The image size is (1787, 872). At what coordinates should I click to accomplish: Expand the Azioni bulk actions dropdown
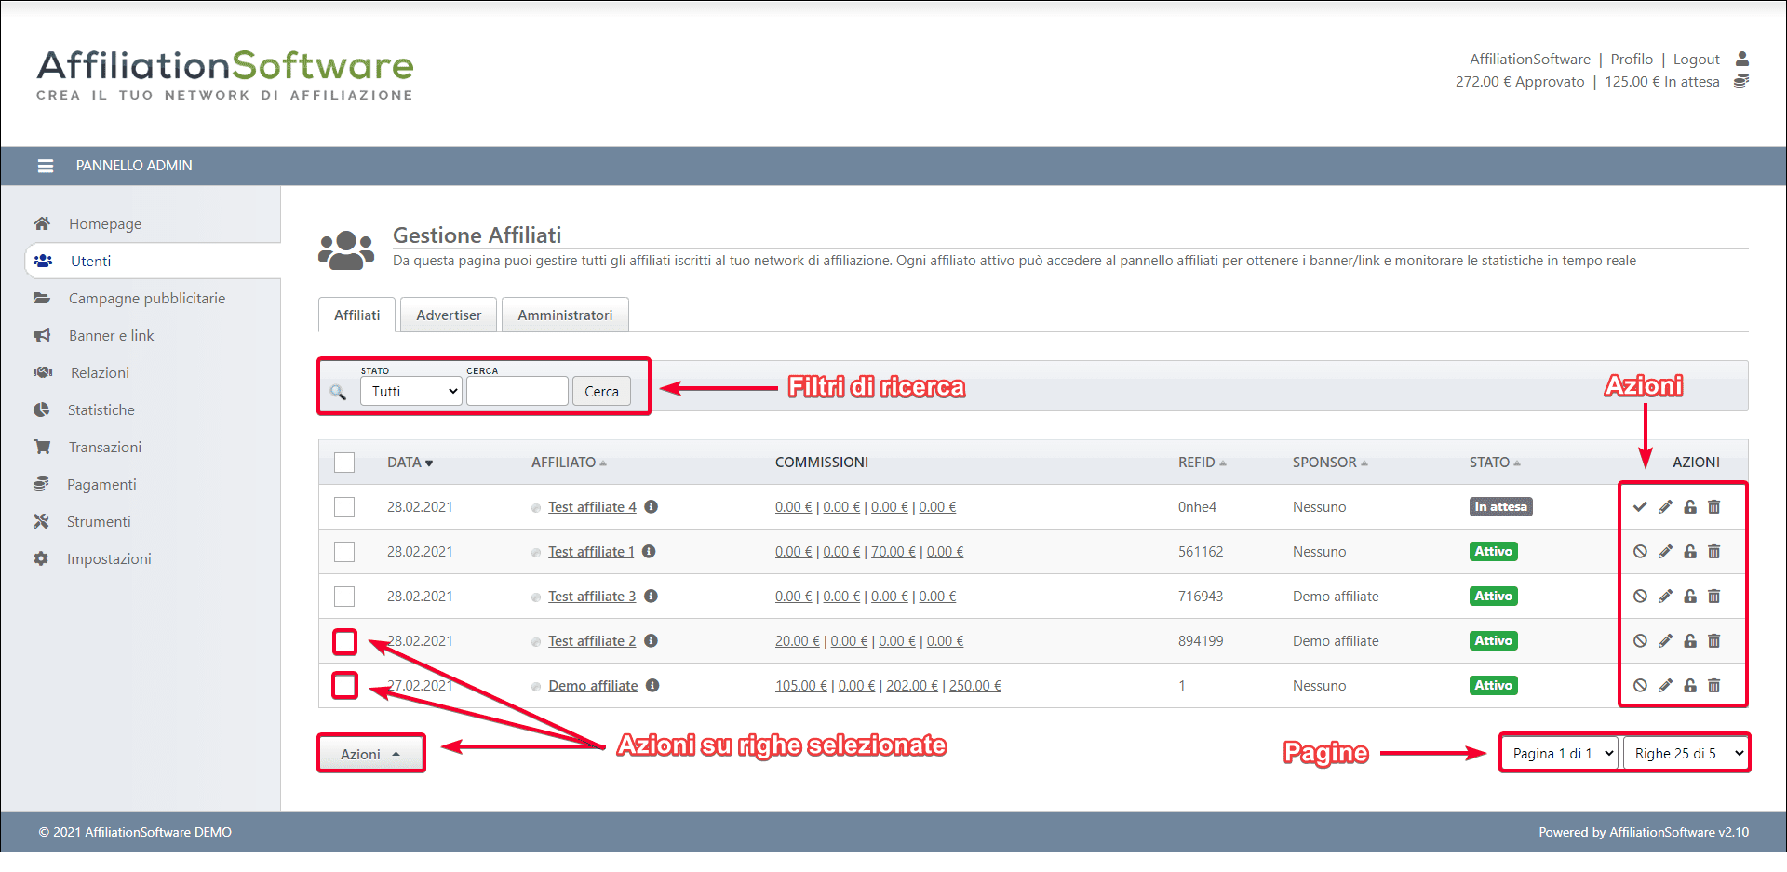click(x=370, y=754)
